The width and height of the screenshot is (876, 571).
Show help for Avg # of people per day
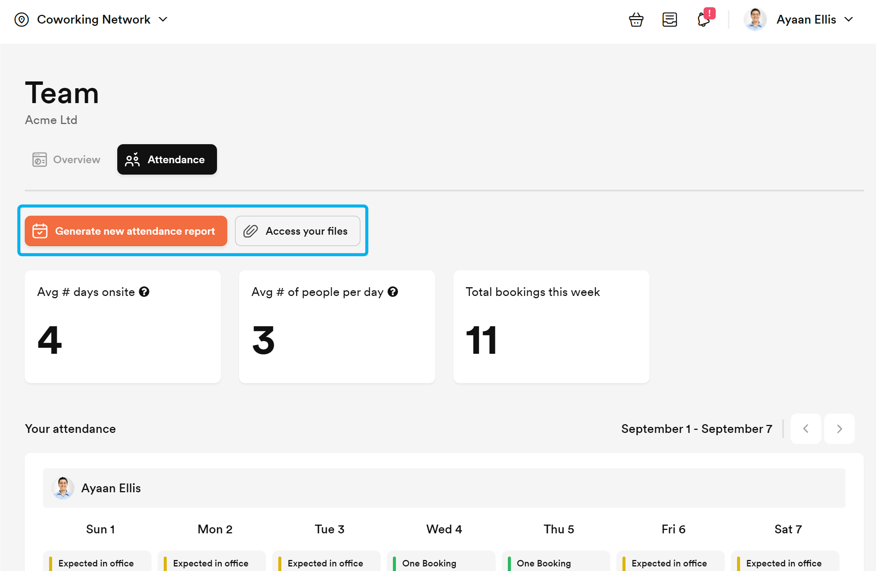[x=393, y=292]
